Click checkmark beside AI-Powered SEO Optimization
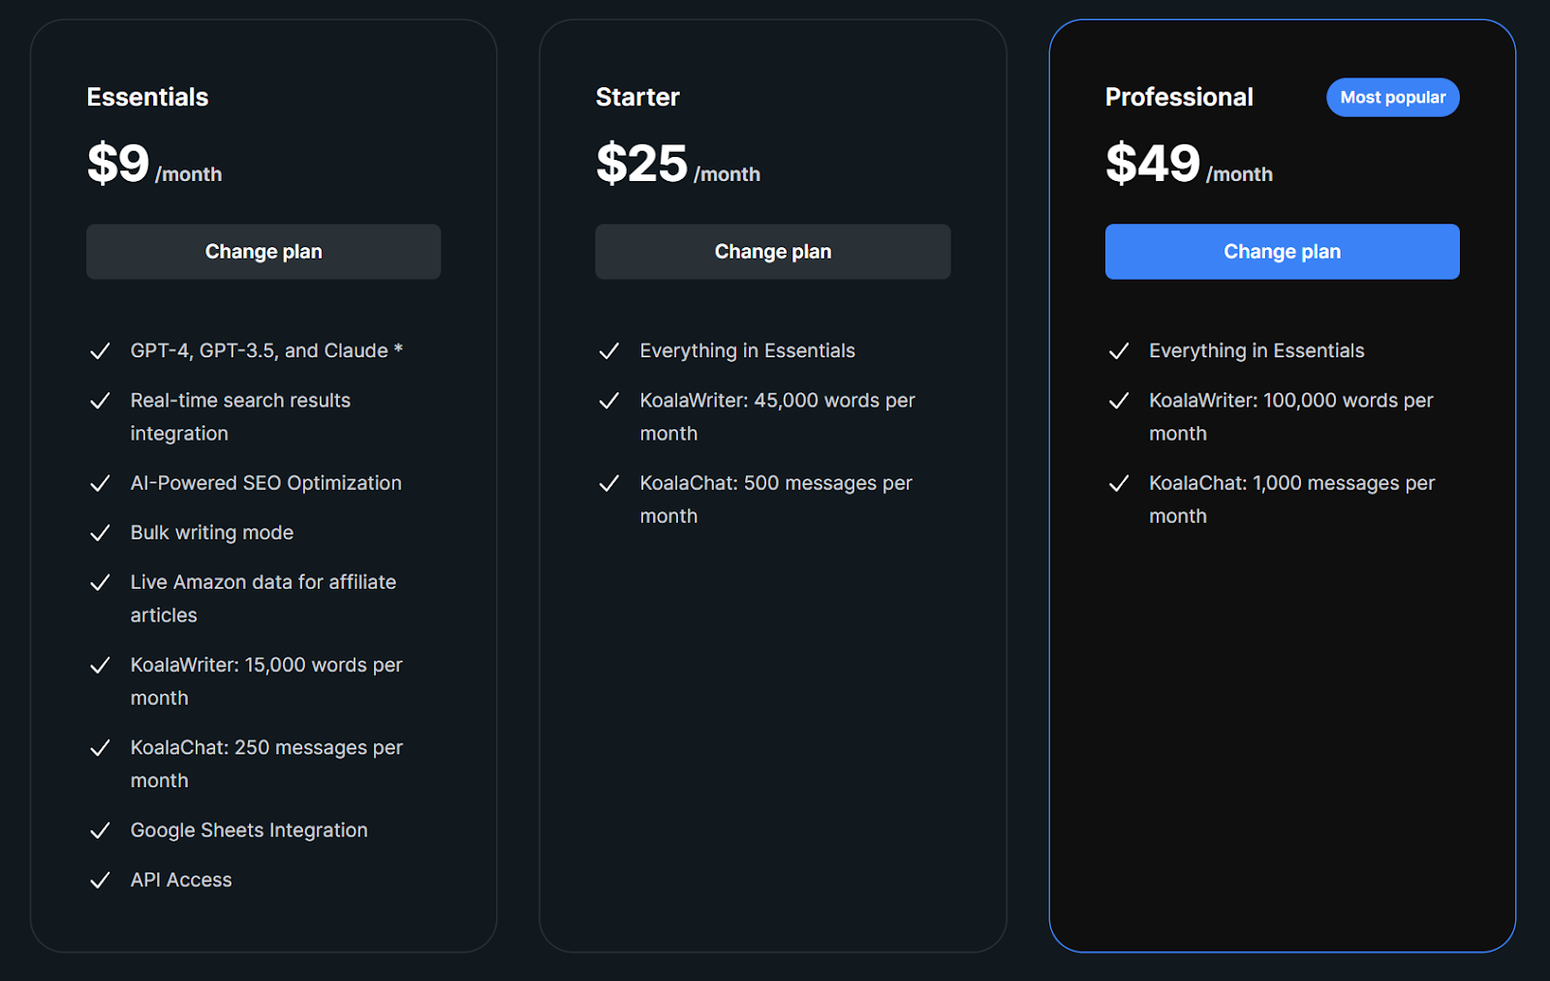Screen dimensions: 1550x981 tap(100, 483)
